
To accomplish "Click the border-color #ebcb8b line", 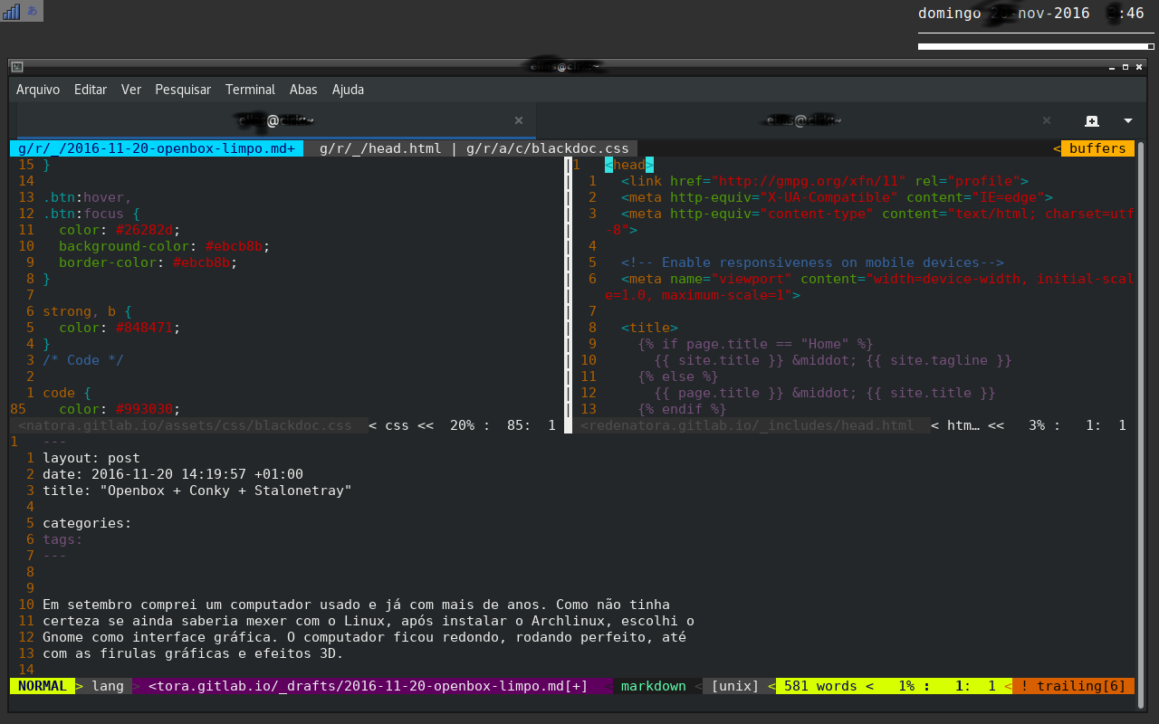I will [x=148, y=262].
